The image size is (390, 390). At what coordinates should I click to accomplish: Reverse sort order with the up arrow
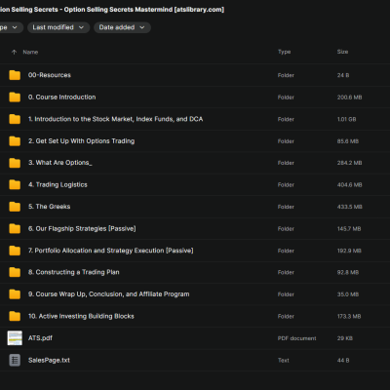click(x=14, y=52)
